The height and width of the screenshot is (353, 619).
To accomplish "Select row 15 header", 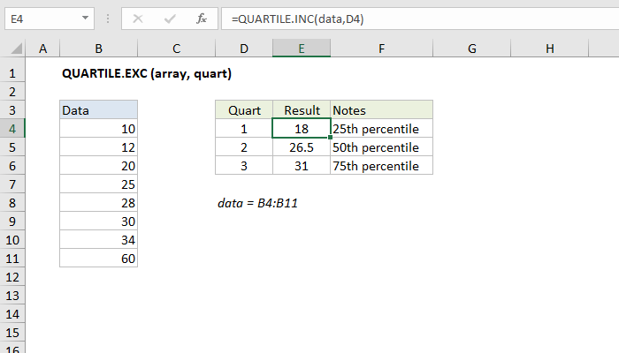I will click(x=12, y=333).
